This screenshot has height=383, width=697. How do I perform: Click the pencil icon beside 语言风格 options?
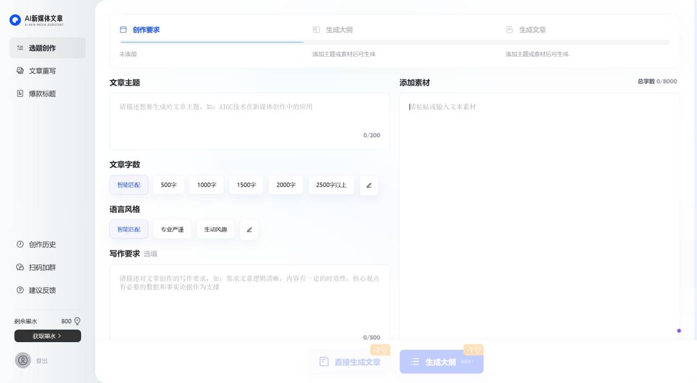click(x=249, y=229)
